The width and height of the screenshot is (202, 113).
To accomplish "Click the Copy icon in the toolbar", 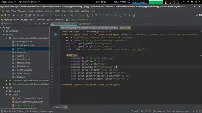I will [x=26, y=15].
